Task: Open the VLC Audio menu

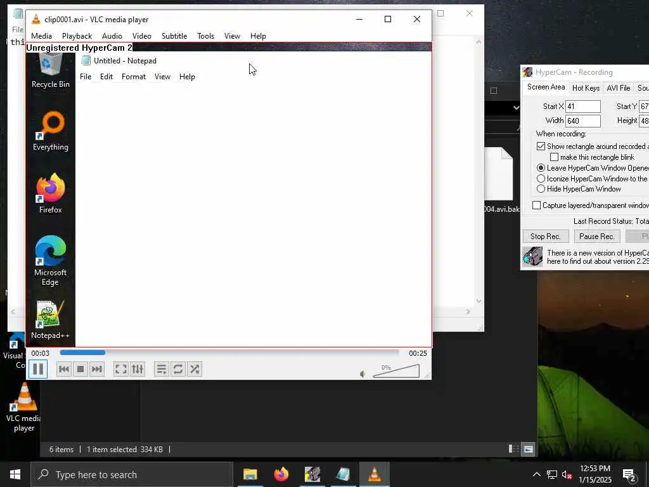Action: click(x=112, y=36)
